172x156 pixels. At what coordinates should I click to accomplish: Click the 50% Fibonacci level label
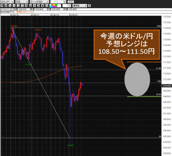[159, 81]
